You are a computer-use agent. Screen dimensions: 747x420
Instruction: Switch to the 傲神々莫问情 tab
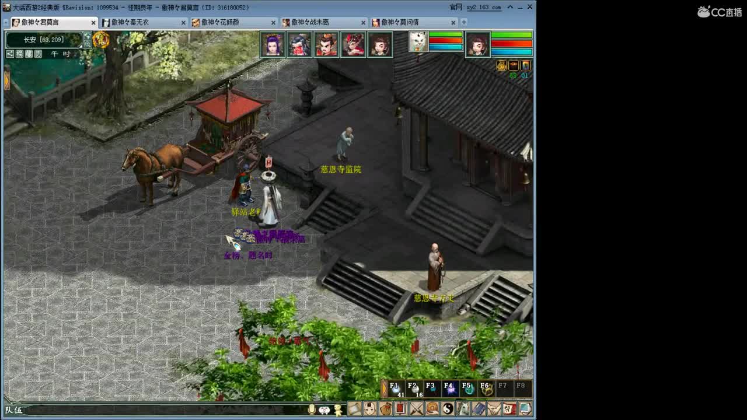tap(414, 22)
